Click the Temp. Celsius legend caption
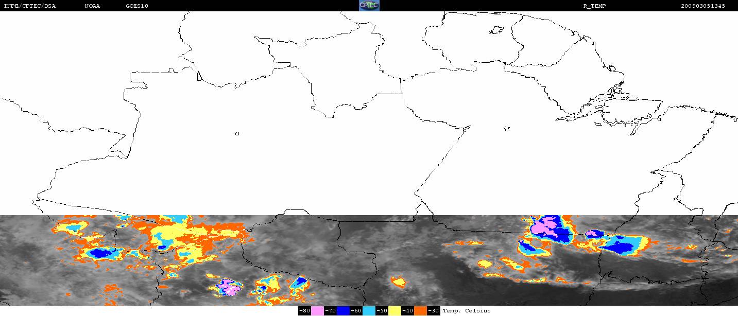This screenshot has width=738, height=316. pos(467,311)
